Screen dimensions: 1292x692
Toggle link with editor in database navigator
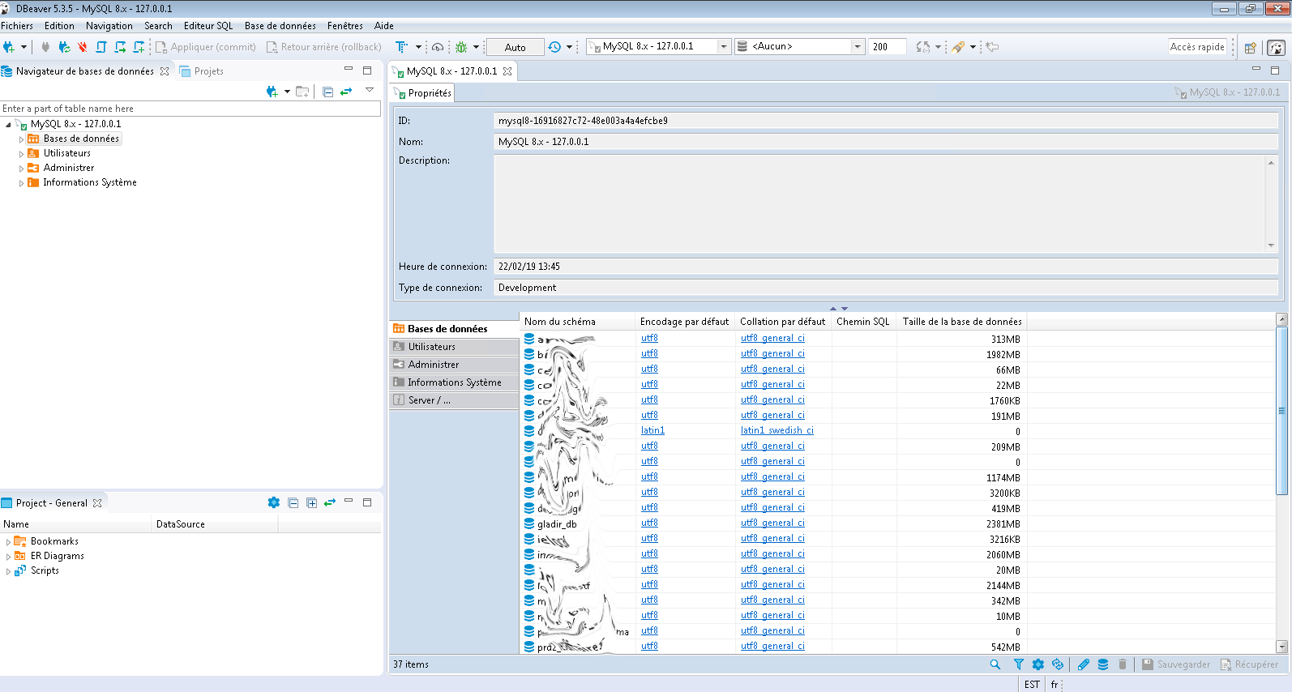point(346,92)
